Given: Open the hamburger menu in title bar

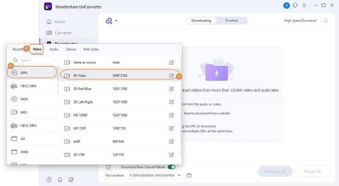Looking at the screenshot, I should pyautogui.click(x=304, y=5).
